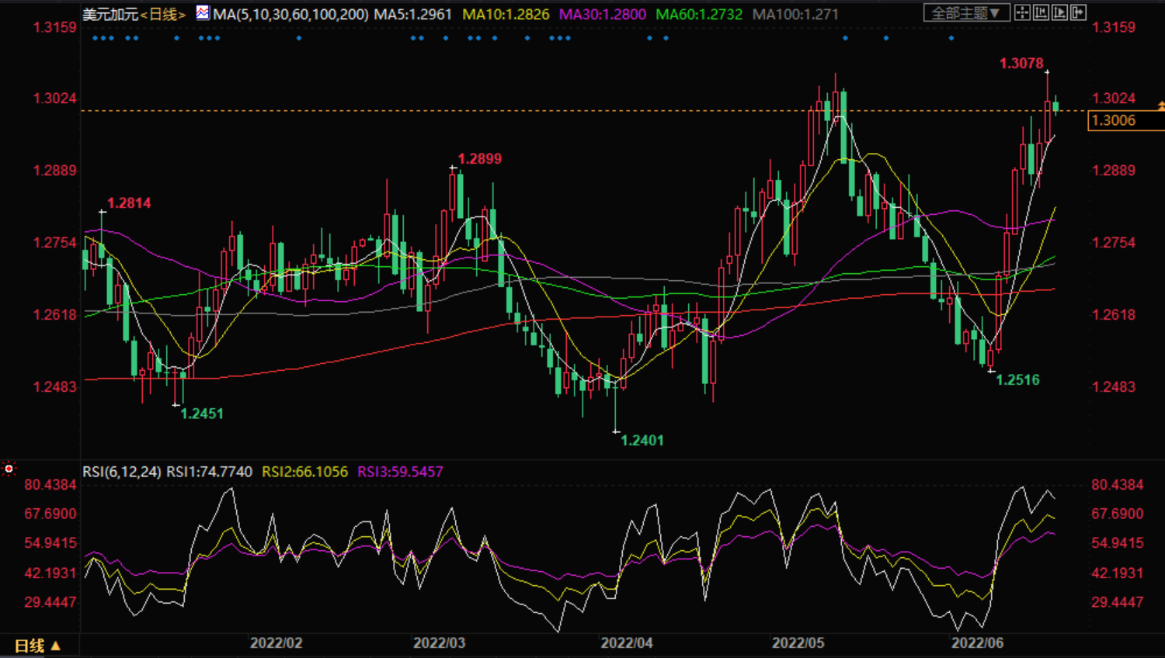Click the RSI(6,12,24) indicator label
This screenshot has height=658, width=1165.
122,472
